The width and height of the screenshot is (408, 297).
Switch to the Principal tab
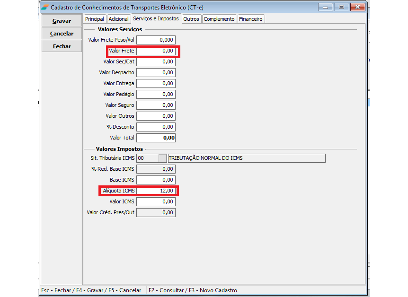(95, 19)
